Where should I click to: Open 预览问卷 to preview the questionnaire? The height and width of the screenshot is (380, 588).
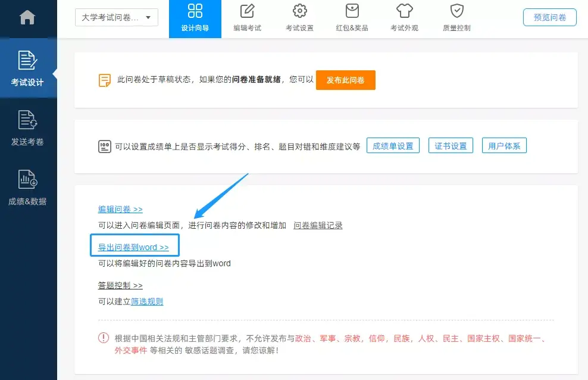pyautogui.click(x=549, y=17)
